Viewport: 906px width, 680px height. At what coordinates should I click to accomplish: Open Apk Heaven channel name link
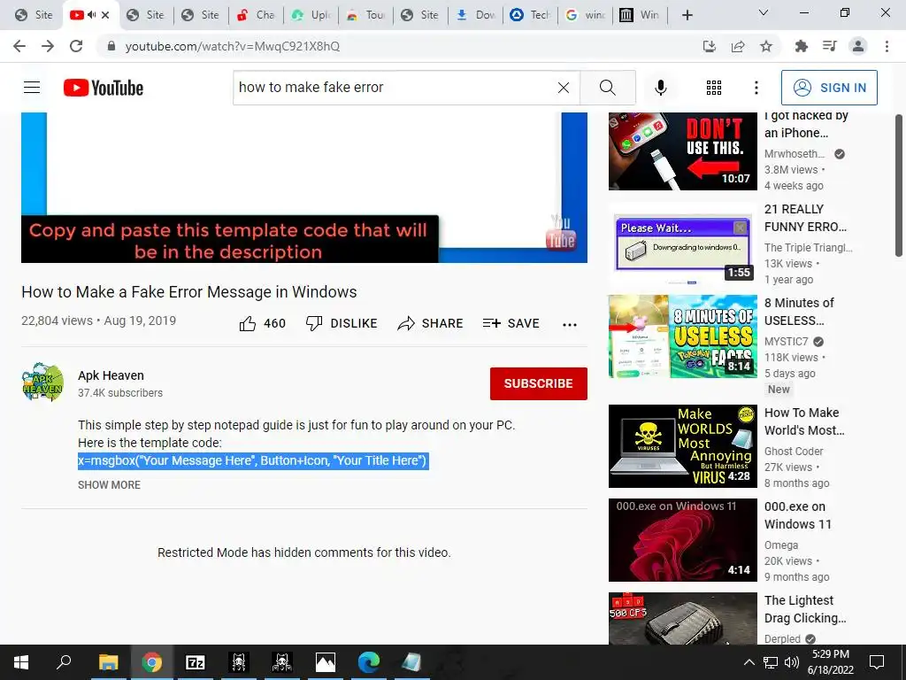click(111, 375)
